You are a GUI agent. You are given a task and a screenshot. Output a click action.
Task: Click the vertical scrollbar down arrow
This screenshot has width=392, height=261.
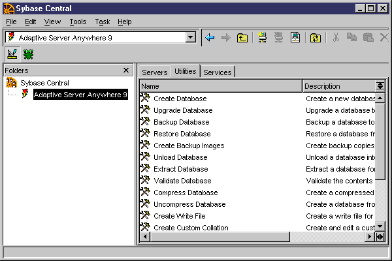point(380,226)
